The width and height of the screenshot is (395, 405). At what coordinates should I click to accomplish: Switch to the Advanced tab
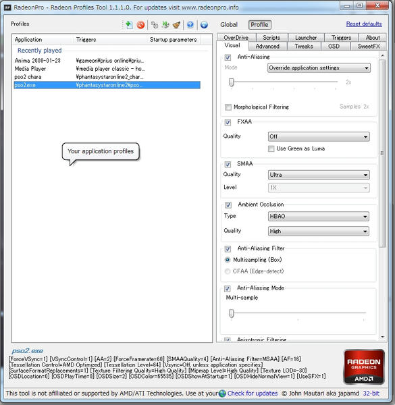point(267,46)
